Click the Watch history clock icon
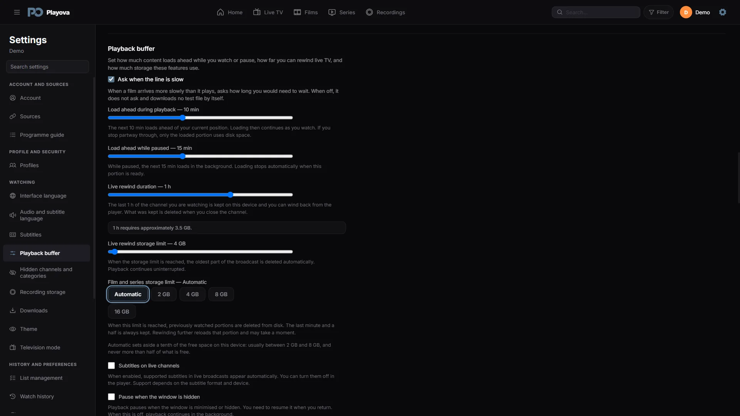The height and width of the screenshot is (416, 740). tap(13, 396)
